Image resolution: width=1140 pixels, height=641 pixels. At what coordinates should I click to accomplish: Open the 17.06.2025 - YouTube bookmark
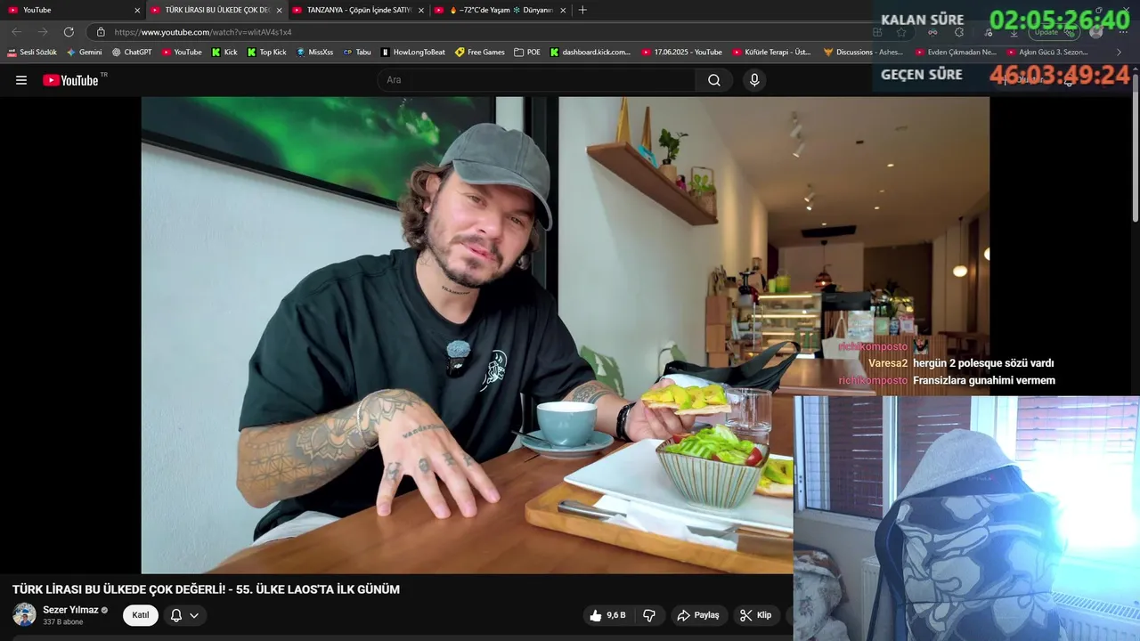[681, 53]
